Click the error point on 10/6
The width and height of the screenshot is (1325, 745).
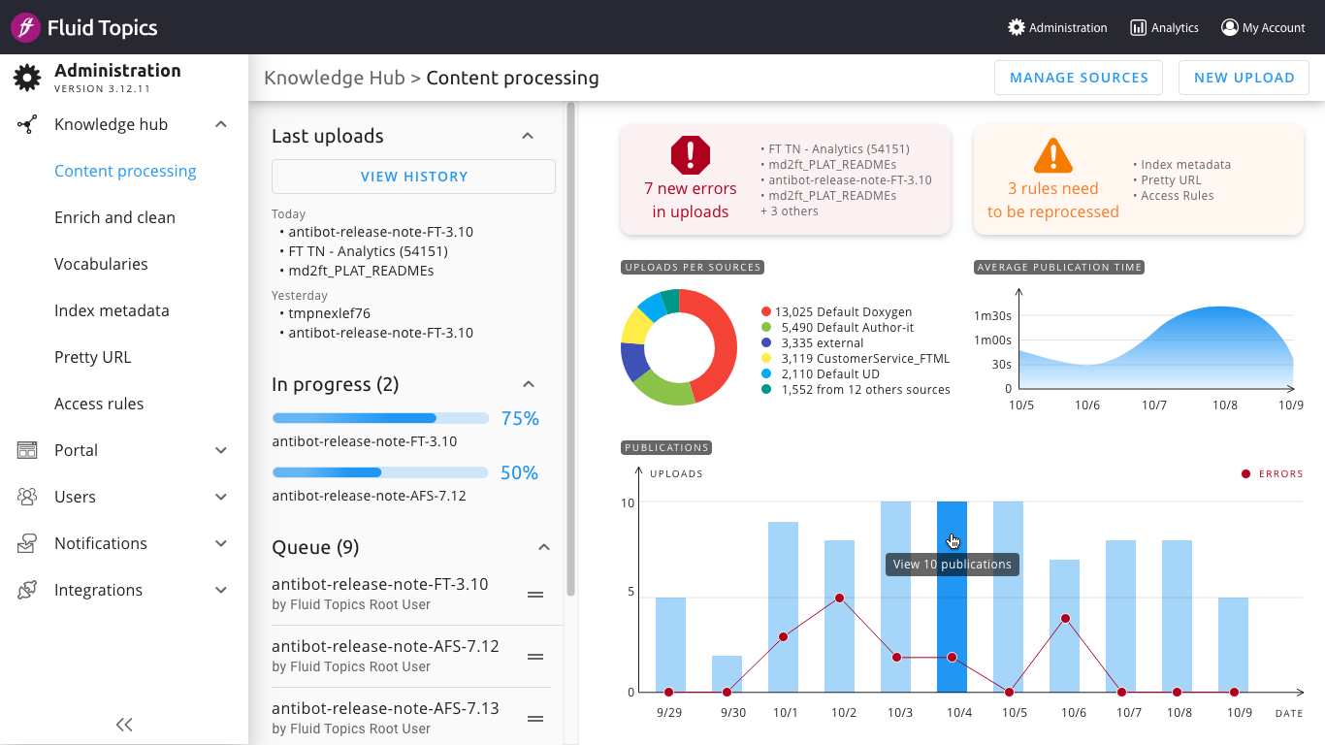click(x=1065, y=618)
